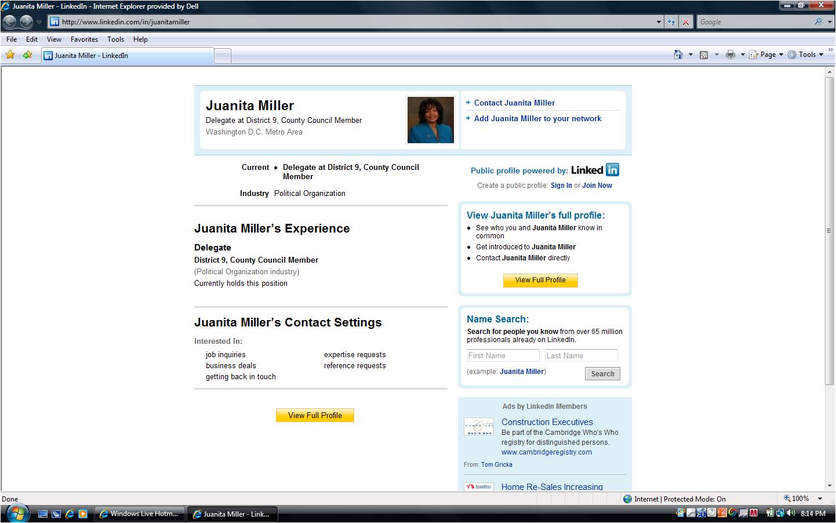Click the Add to Favorites icon
The image size is (836, 523).
coord(27,55)
